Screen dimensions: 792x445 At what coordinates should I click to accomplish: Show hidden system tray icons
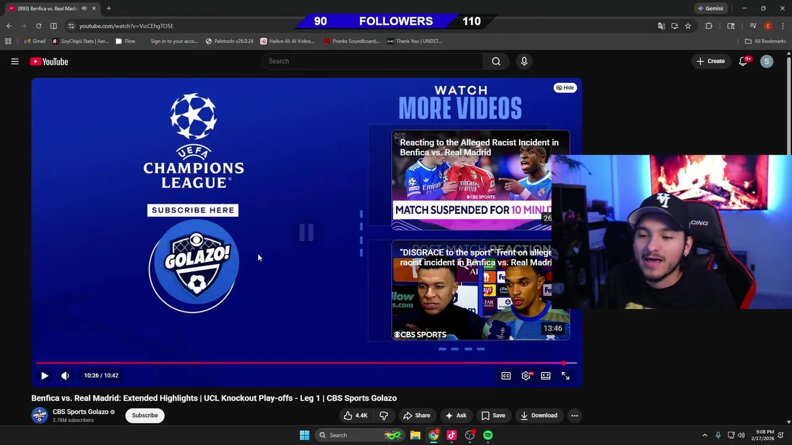point(705,435)
